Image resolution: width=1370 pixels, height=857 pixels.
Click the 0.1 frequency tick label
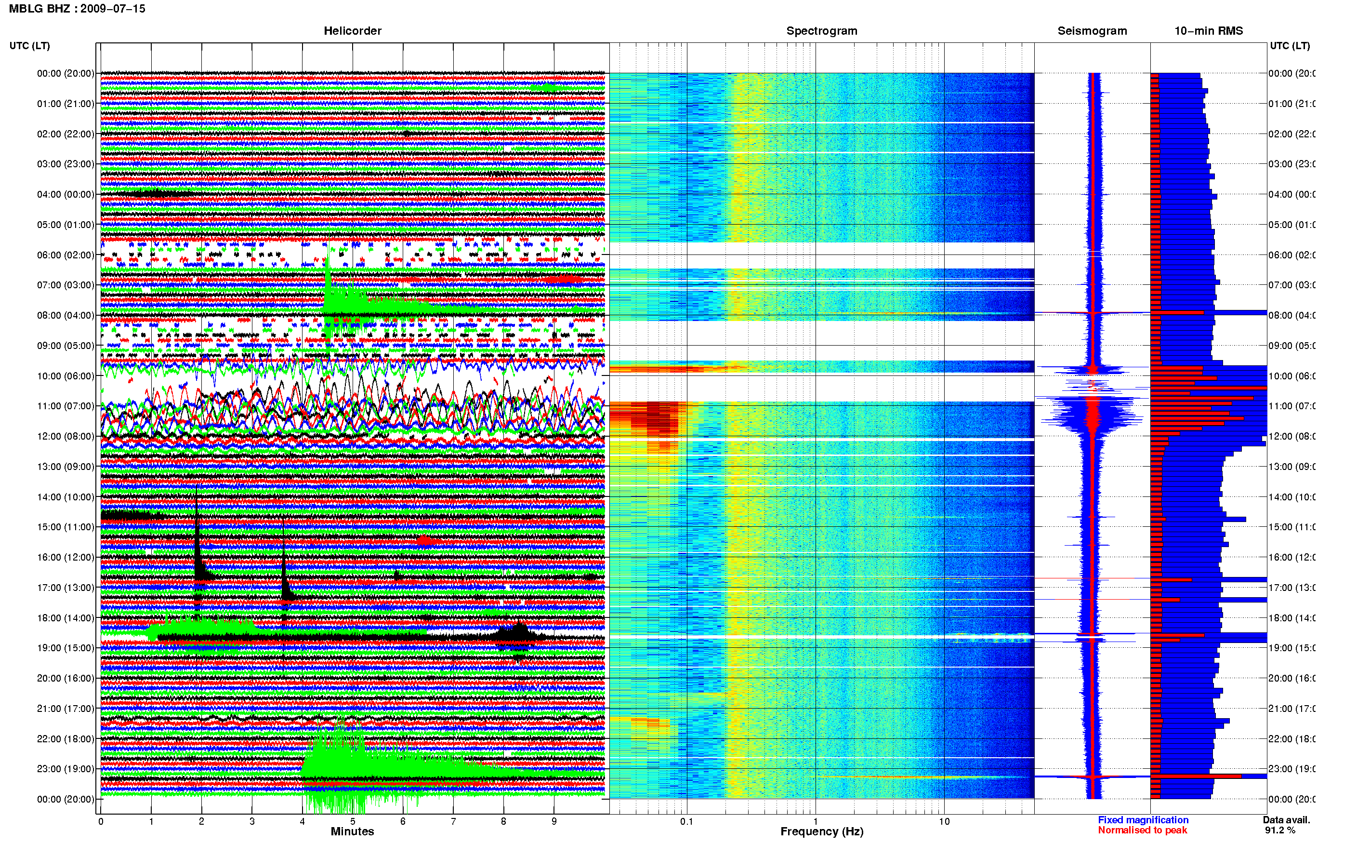point(686,821)
